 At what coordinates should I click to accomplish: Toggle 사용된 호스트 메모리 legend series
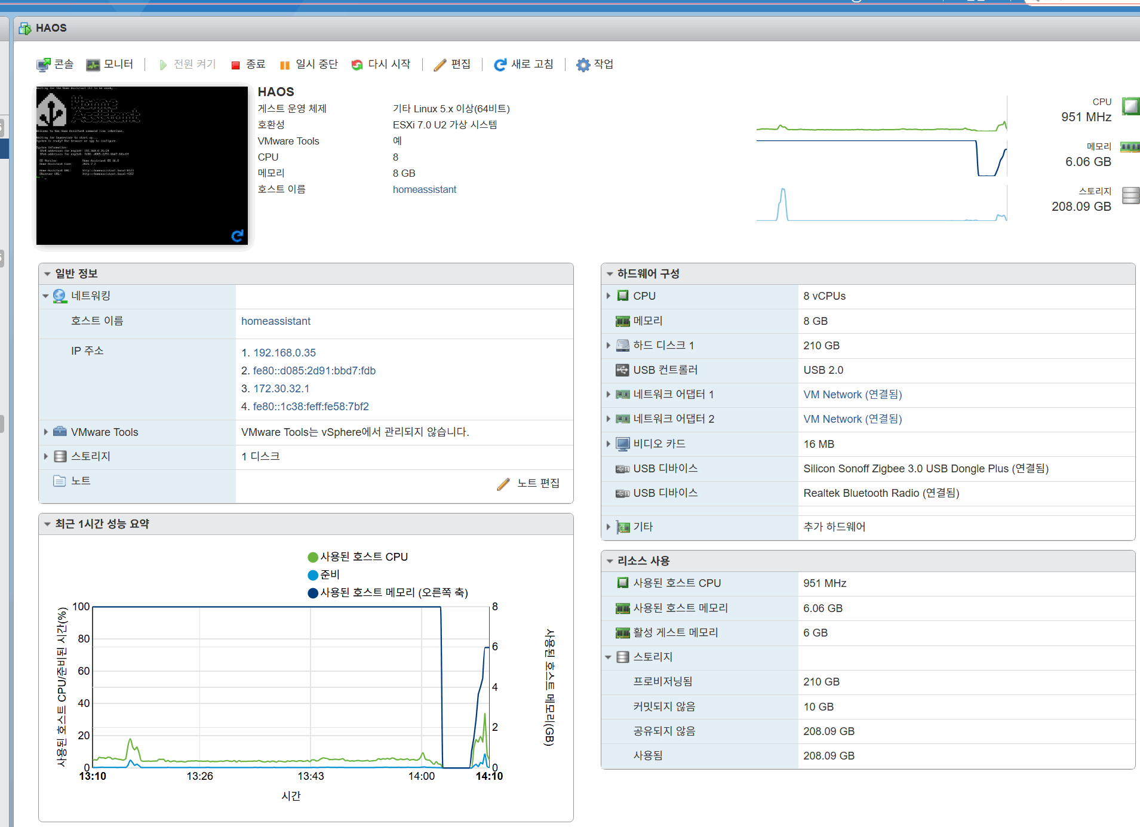(x=388, y=593)
